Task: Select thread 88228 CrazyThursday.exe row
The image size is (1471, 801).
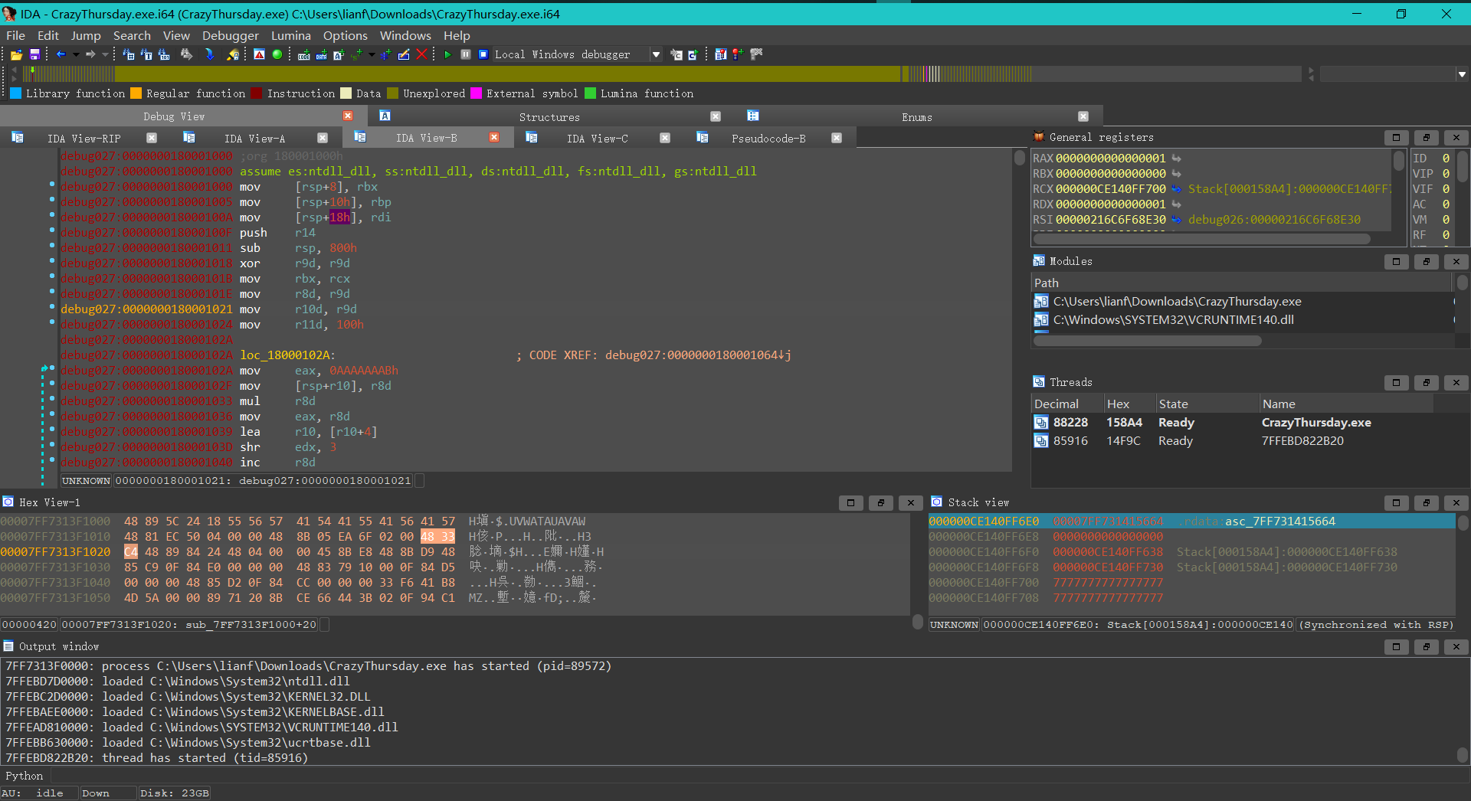Action: [x=1233, y=423]
